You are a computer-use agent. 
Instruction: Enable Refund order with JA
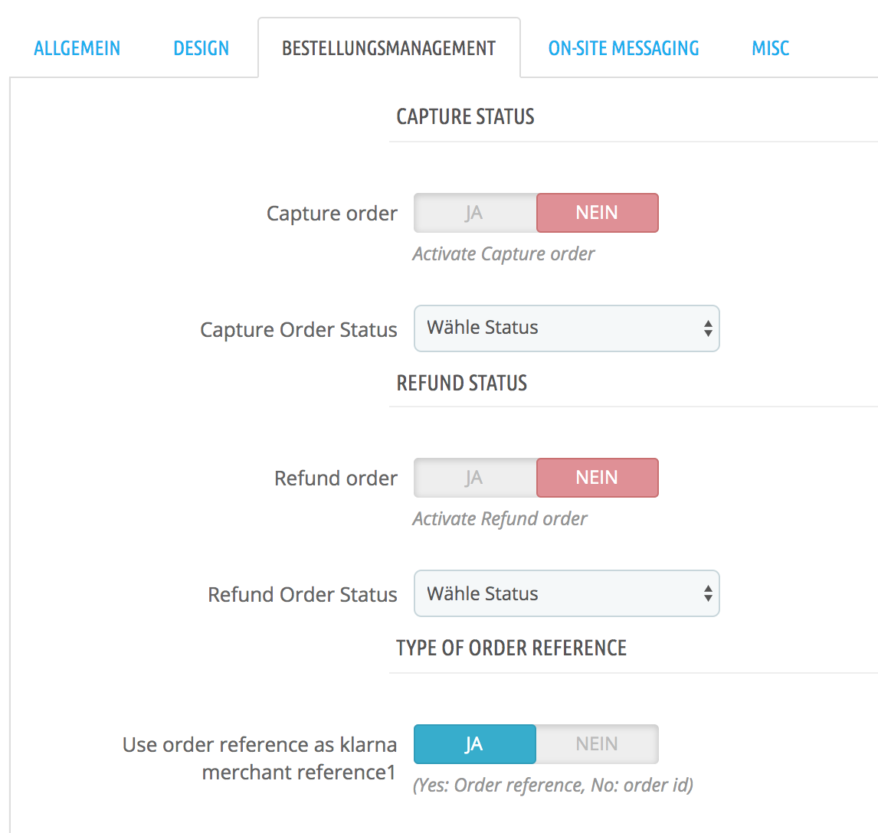(x=474, y=478)
